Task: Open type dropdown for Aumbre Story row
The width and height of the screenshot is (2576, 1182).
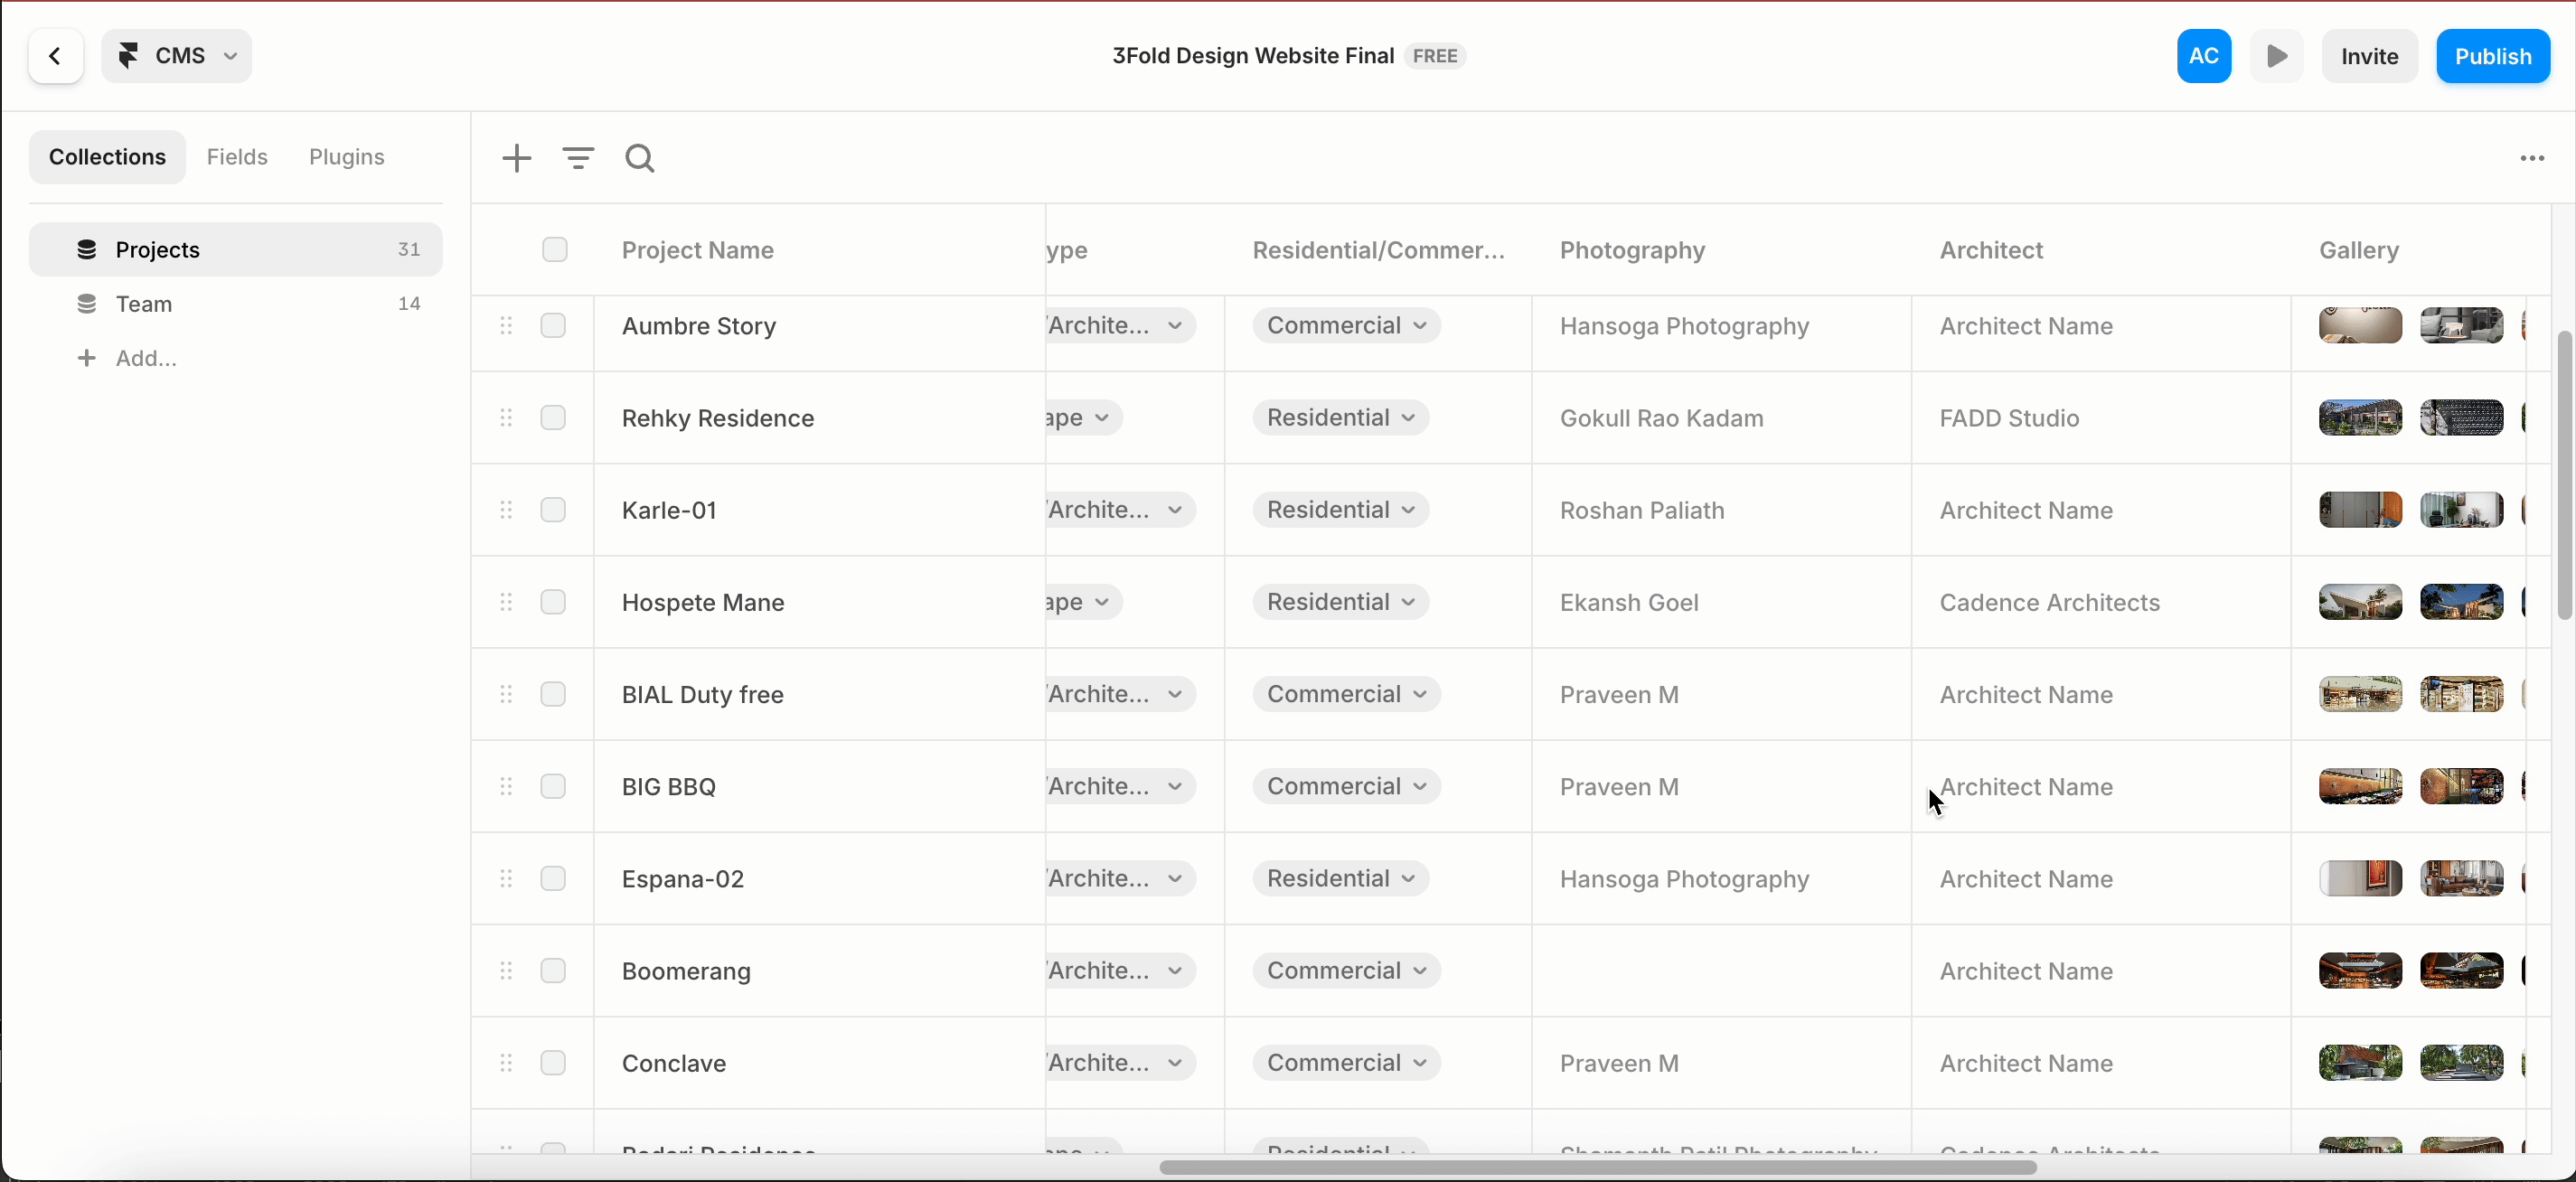Action: point(1121,325)
